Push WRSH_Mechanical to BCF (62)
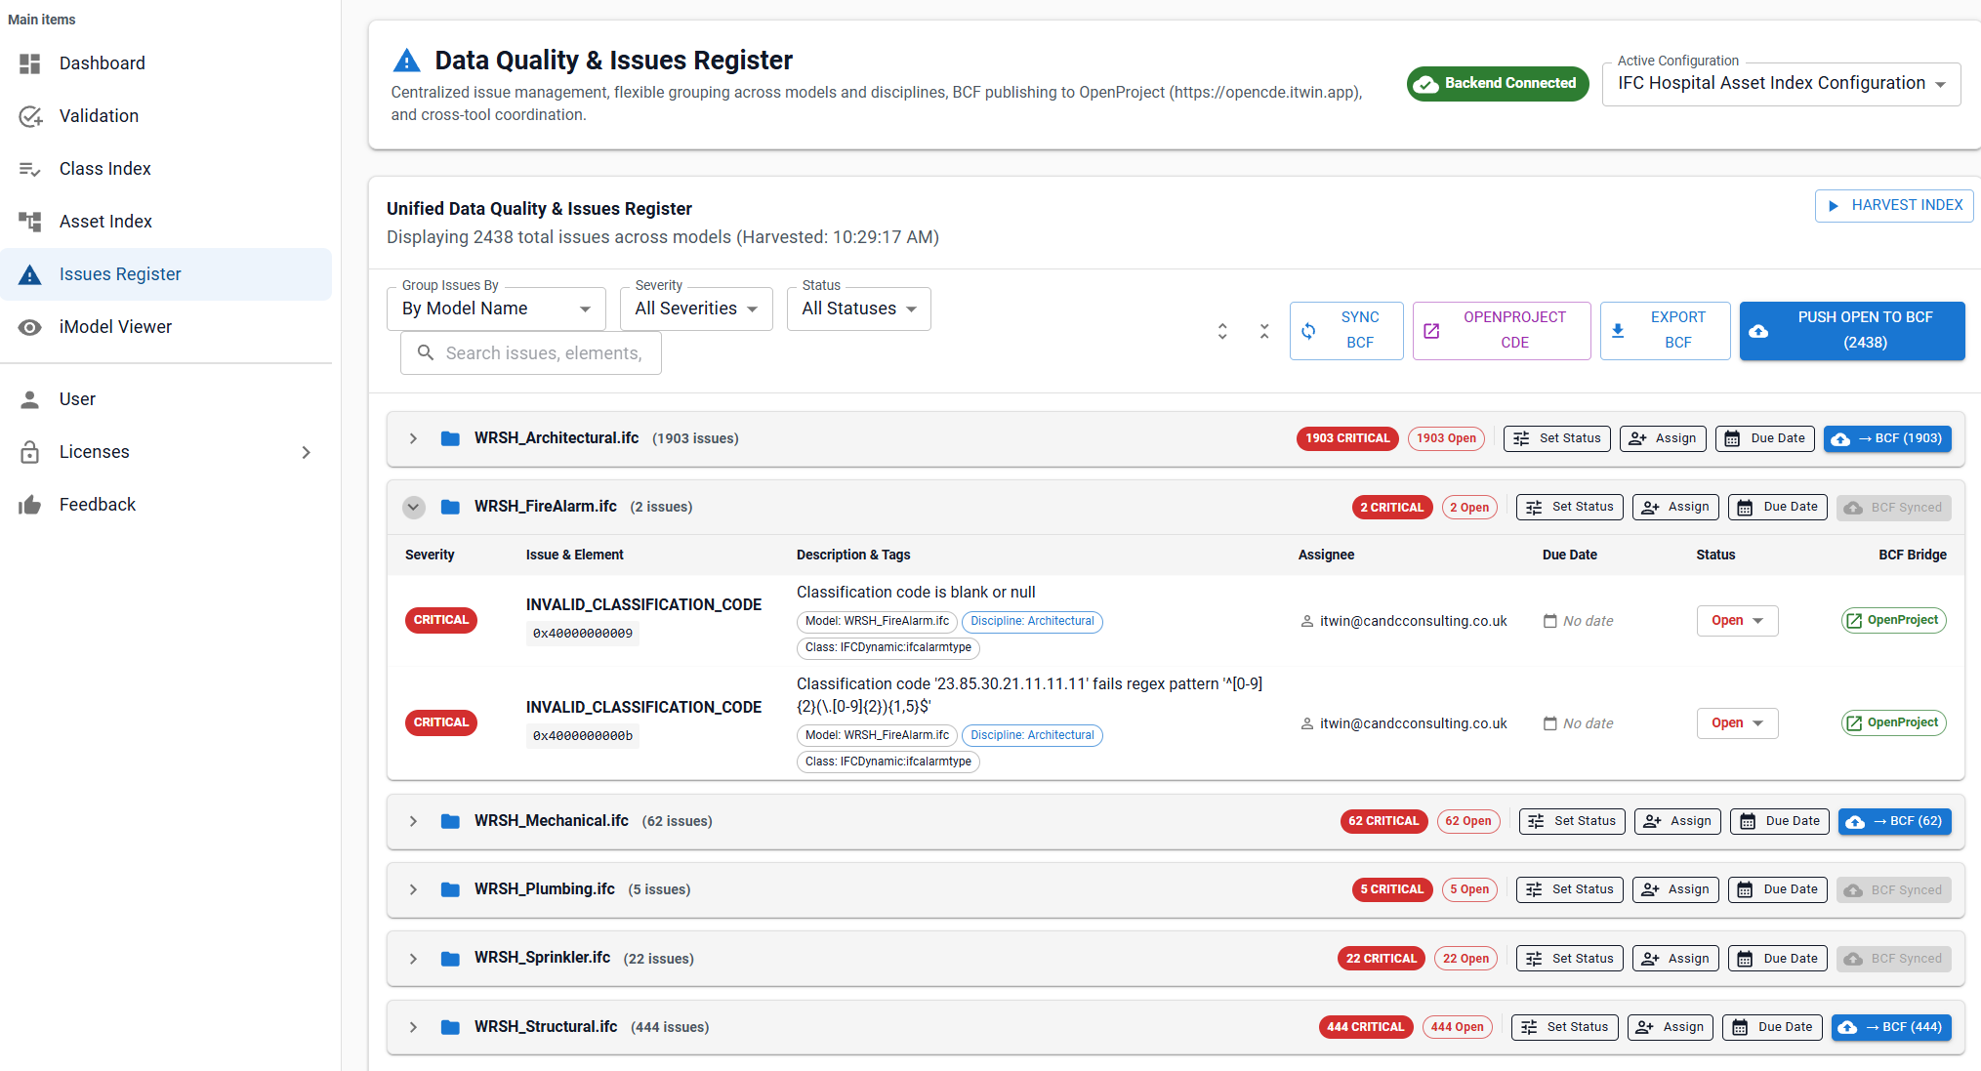Image resolution: width=1981 pixels, height=1071 pixels. (1895, 822)
